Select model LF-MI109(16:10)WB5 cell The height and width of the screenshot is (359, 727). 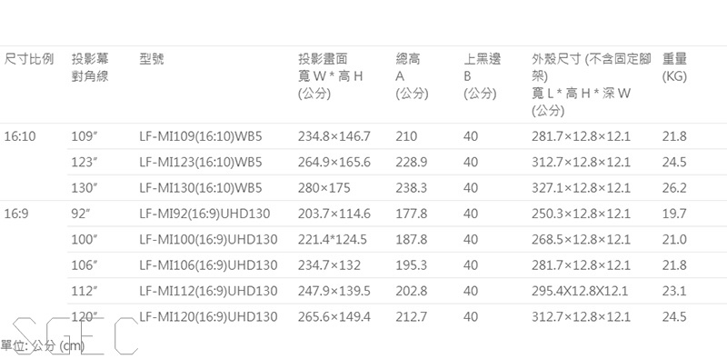201,136
